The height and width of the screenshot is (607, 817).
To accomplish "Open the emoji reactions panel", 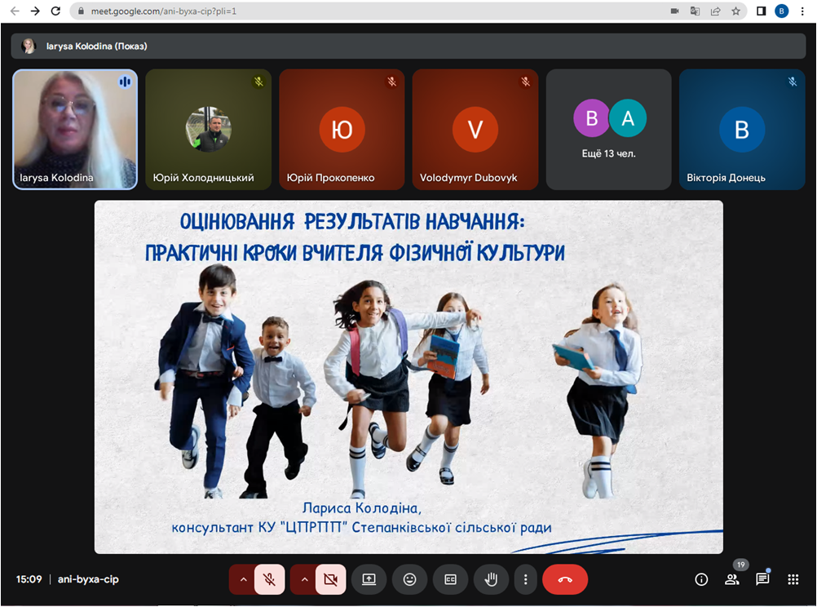I will tap(409, 579).
